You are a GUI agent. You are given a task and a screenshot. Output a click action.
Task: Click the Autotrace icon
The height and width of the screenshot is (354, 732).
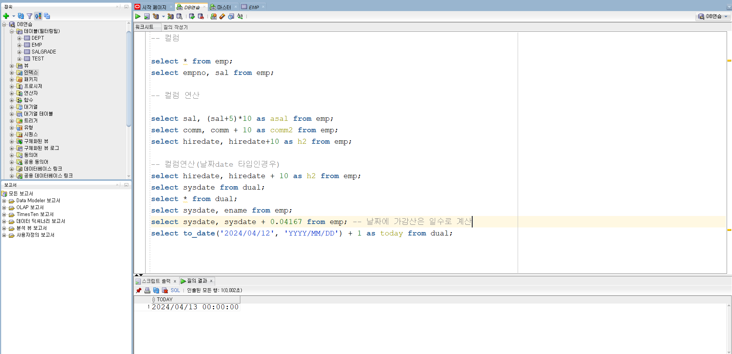pyautogui.click(x=170, y=16)
